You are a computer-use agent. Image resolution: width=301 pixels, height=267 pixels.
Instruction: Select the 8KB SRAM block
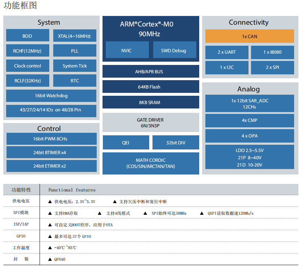click(151, 102)
